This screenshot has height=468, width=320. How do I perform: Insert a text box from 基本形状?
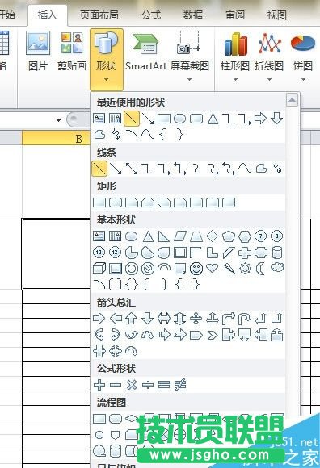click(x=99, y=236)
